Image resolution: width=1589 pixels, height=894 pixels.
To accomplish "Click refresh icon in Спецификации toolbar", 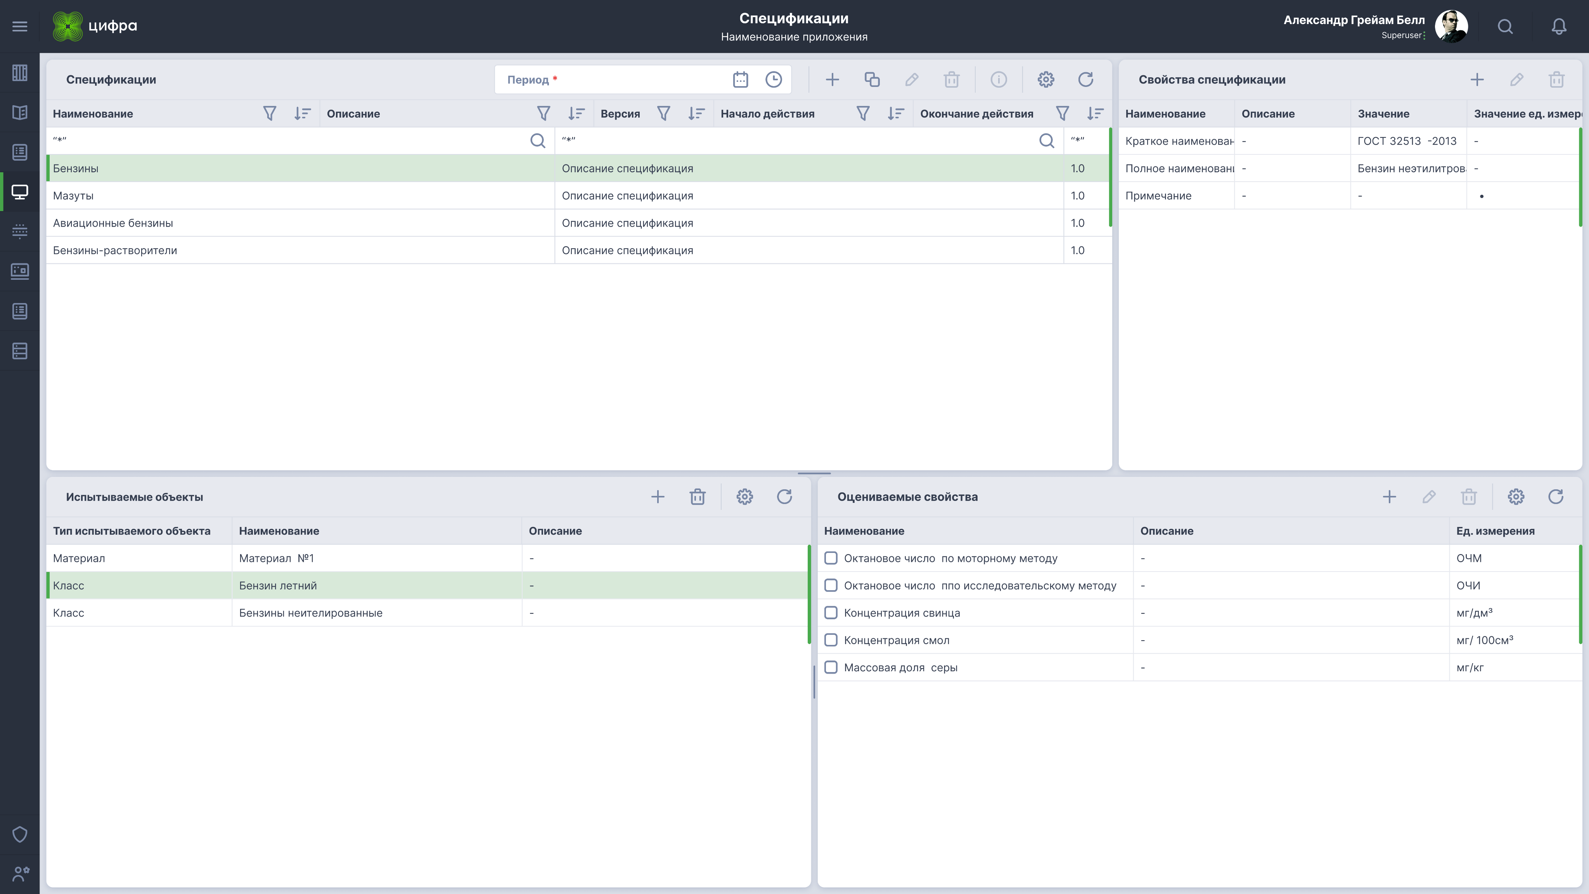I will pyautogui.click(x=1086, y=79).
